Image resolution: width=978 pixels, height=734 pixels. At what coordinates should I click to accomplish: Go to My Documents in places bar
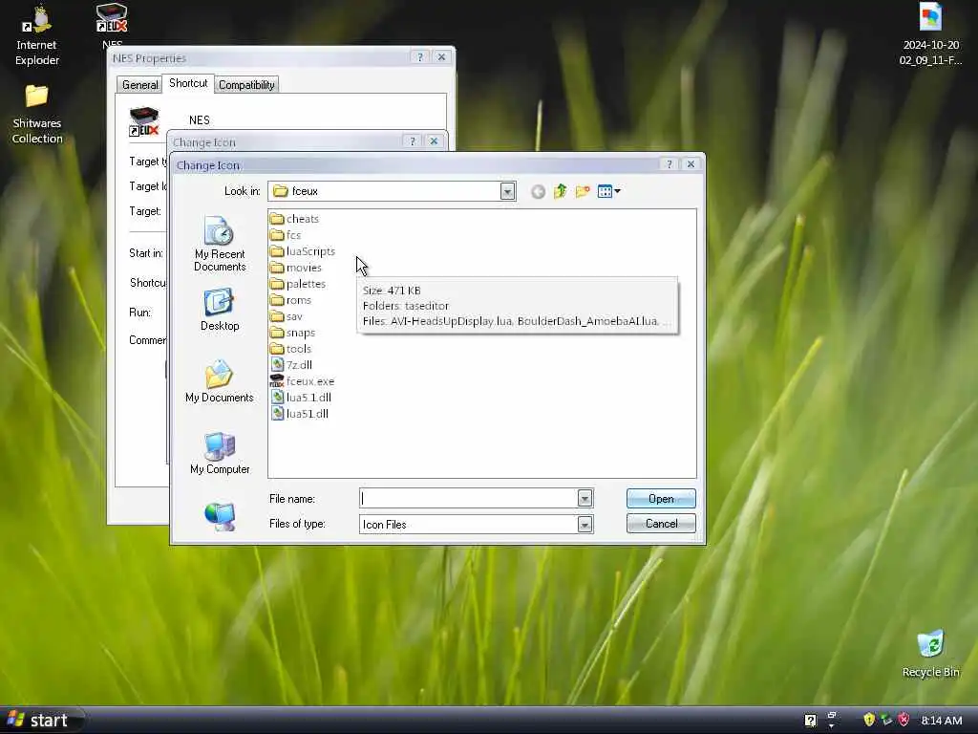click(220, 380)
